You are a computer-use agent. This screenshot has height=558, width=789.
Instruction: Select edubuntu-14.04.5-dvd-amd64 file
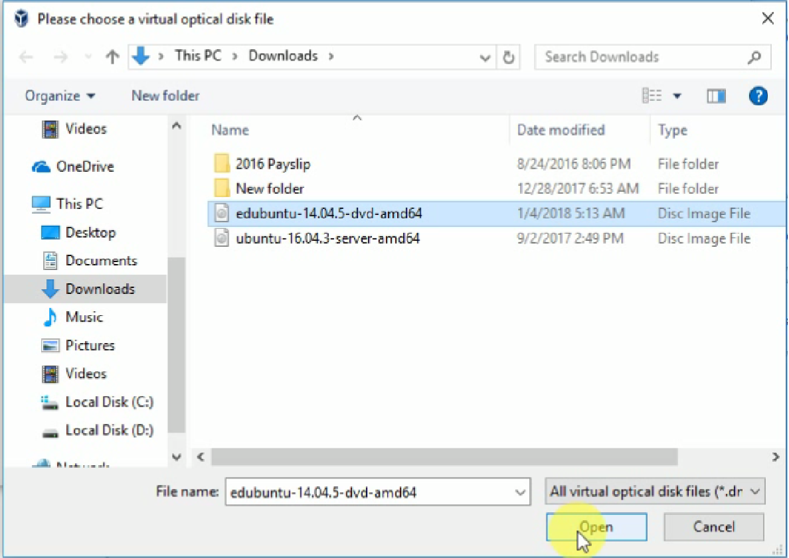click(x=329, y=213)
